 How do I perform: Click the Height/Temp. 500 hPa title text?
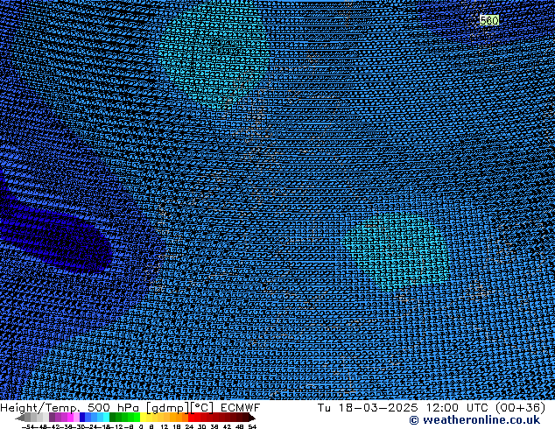pyautogui.click(x=71, y=408)
